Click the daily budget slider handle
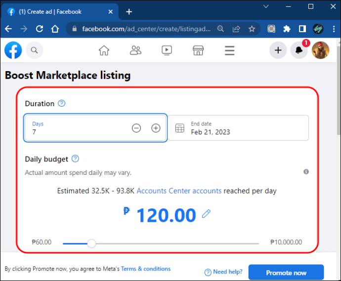The width and height of the screenshot is (341, 281). click(91, 243)
